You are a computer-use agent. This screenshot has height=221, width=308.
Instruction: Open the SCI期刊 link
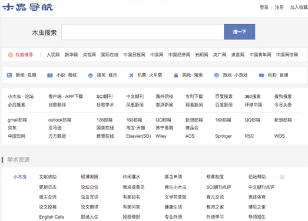click(104, 97)
